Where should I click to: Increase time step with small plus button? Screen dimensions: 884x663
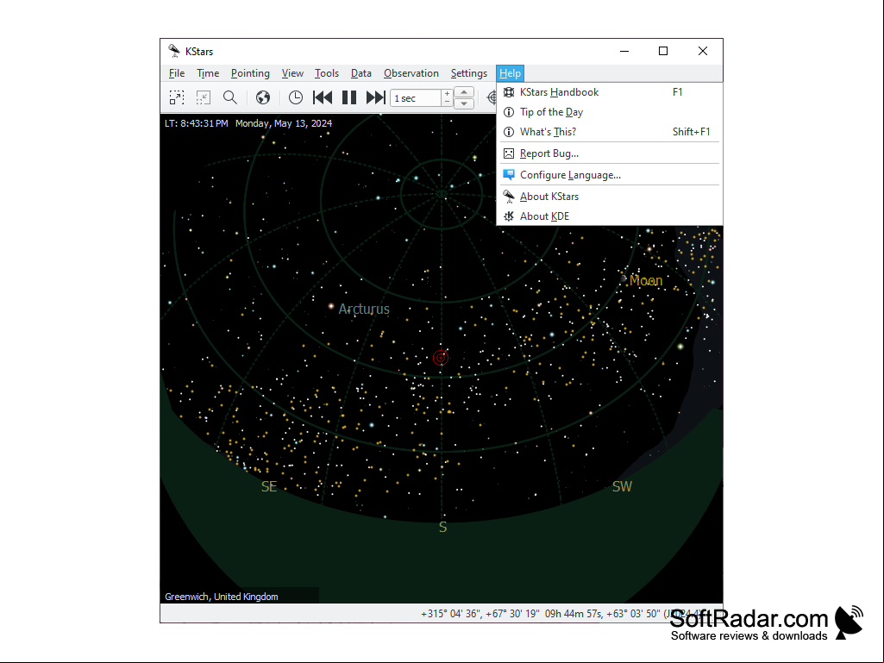(x=447, y=94)
